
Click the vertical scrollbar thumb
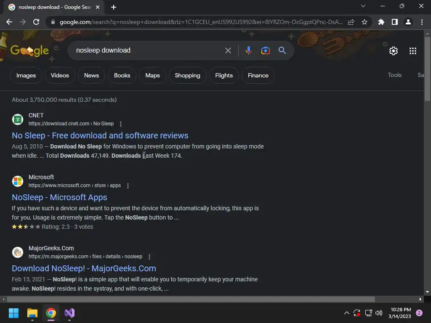(427, 69)
